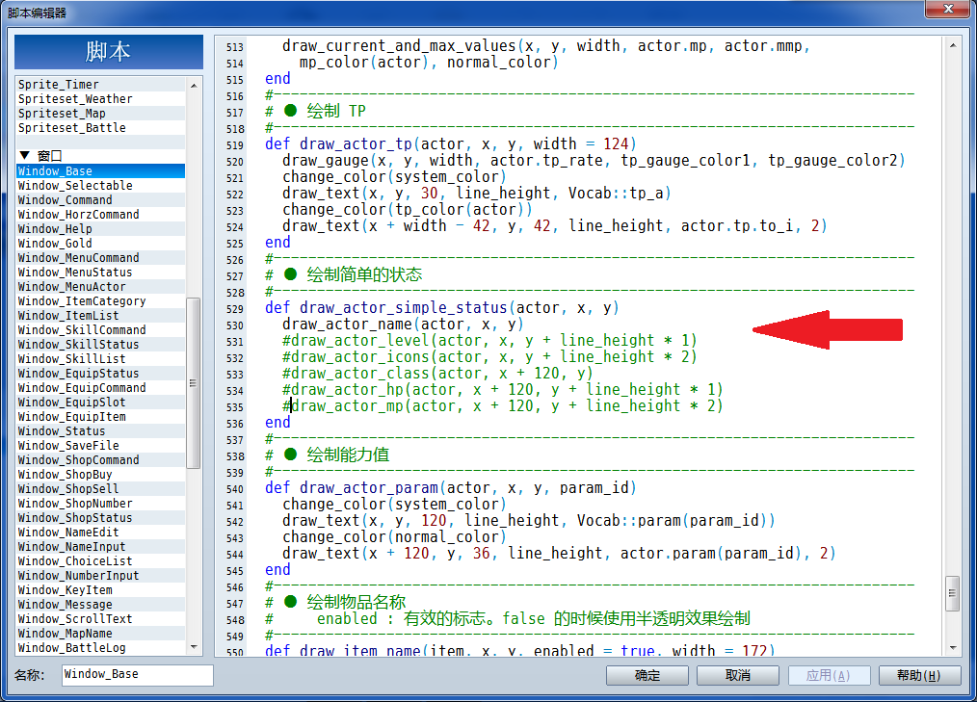Click line 540 def draw_actor_param
977x702 pixels.
[451, 487]
